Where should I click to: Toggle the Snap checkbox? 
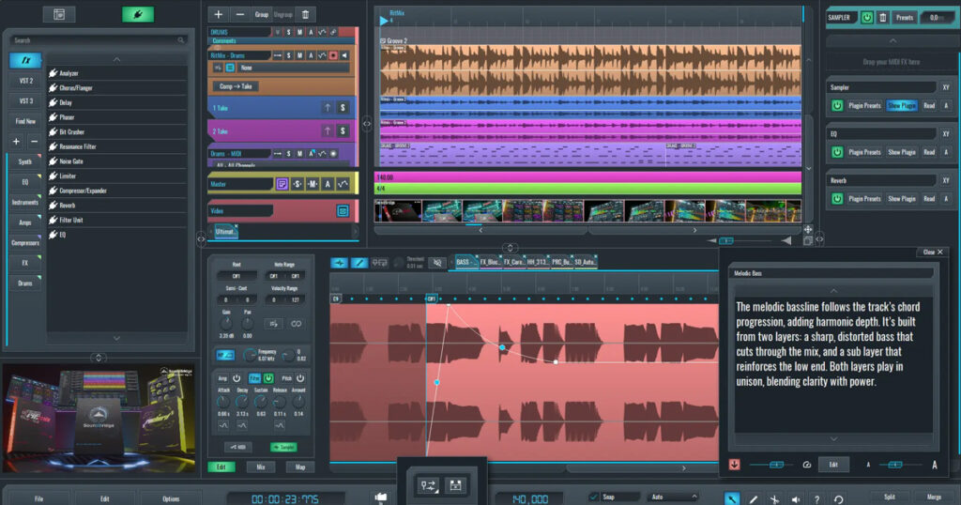[x=593, y=497]
